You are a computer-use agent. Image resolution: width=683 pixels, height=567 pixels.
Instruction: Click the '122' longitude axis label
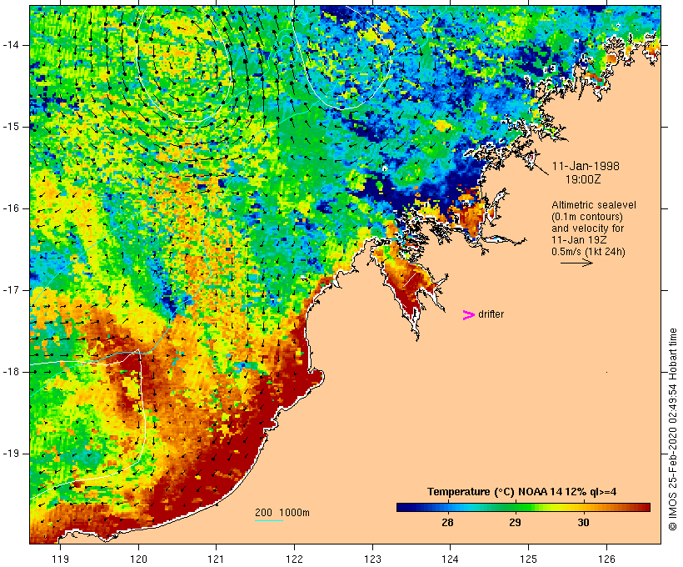(x=295, y=559)
